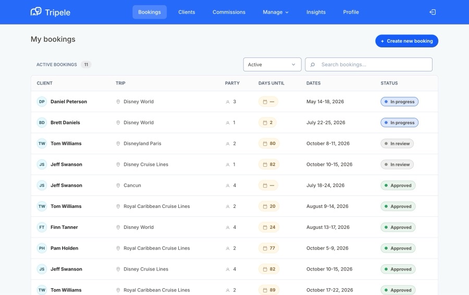Switch to the Insights tab
Image resolution: width=469 pixels, height=295 pixels.
316,12
